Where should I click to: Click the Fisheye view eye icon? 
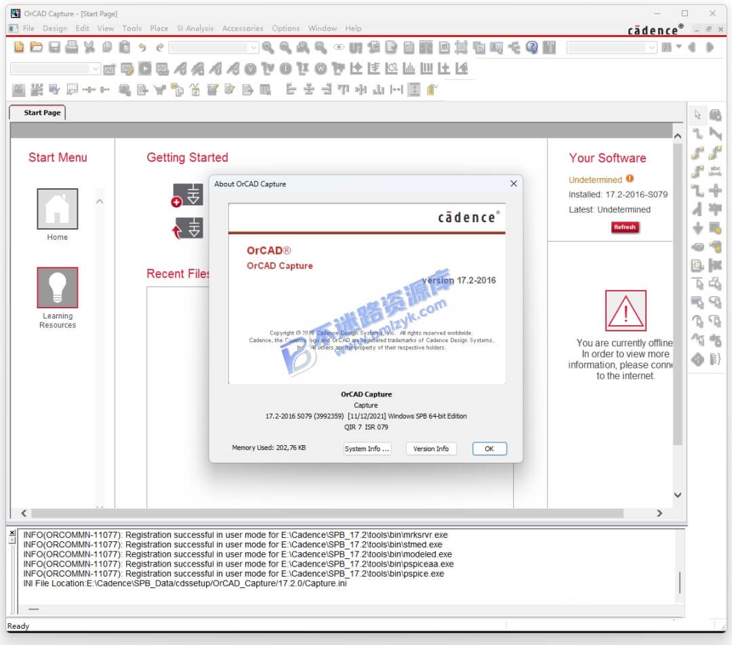pos(339,47)
